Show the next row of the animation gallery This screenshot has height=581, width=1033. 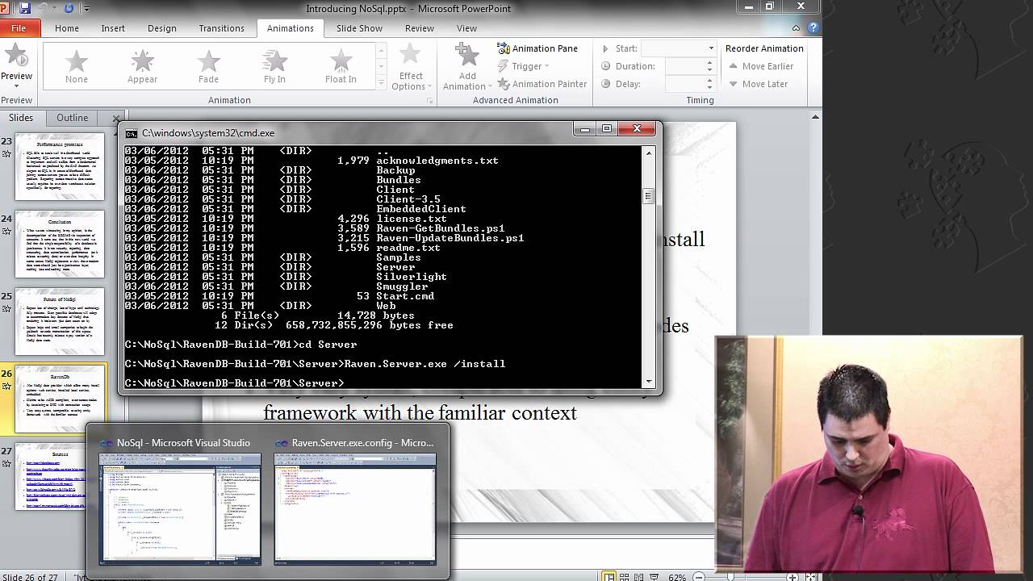pos(382,66)
